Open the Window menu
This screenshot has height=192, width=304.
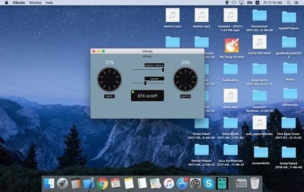pyautogui.click(x=35, y=3)
